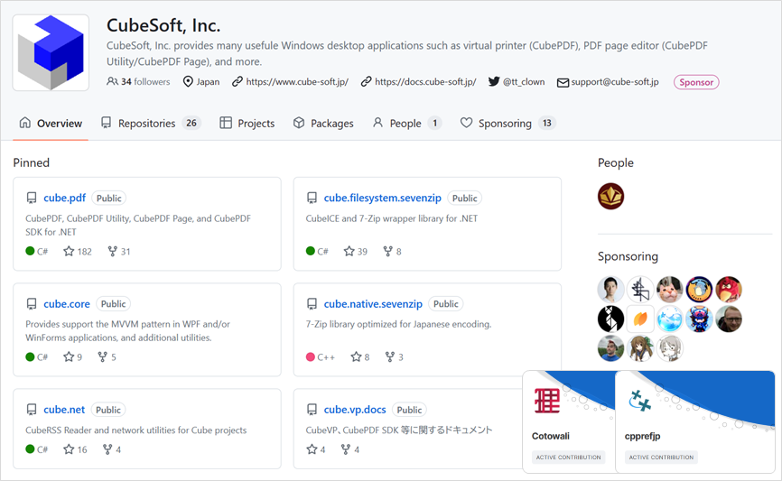This screenshot has width=782, height=481.
Task: Click the C++ pink language dot
Action: tap(311, 356)
